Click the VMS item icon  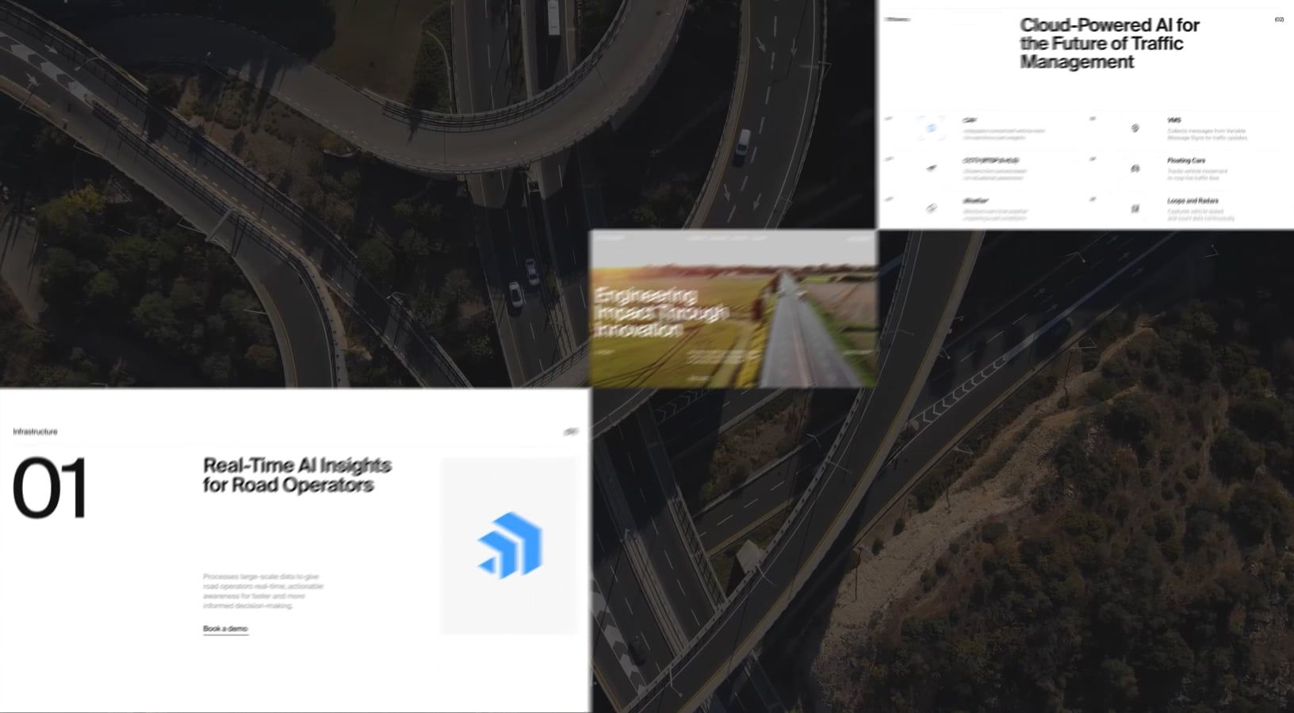1135,128
